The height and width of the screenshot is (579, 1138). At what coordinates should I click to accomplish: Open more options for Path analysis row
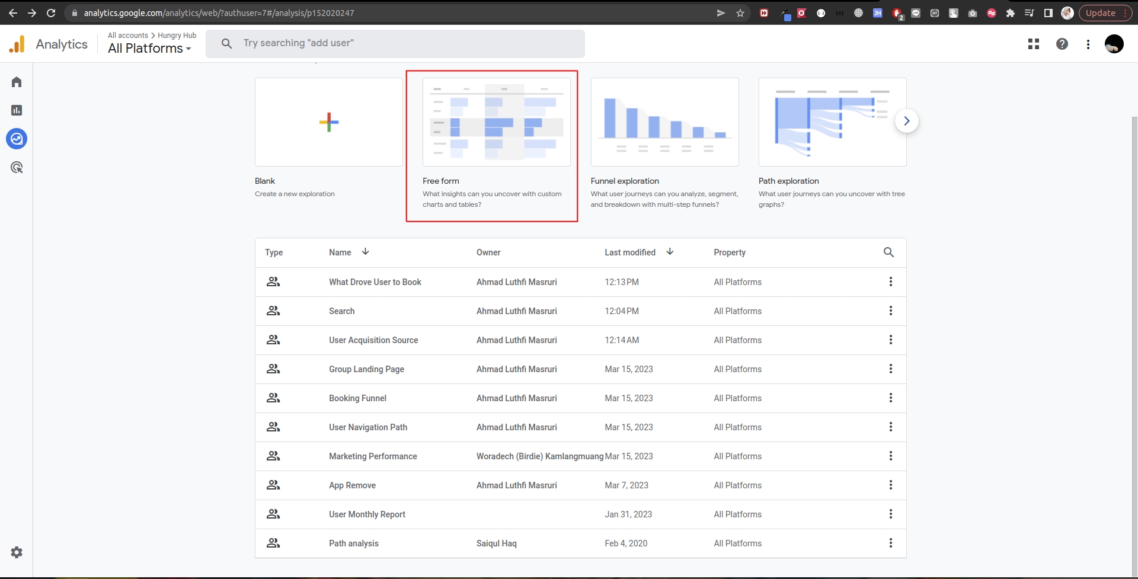pyautogui.click(x=890, y=543)
